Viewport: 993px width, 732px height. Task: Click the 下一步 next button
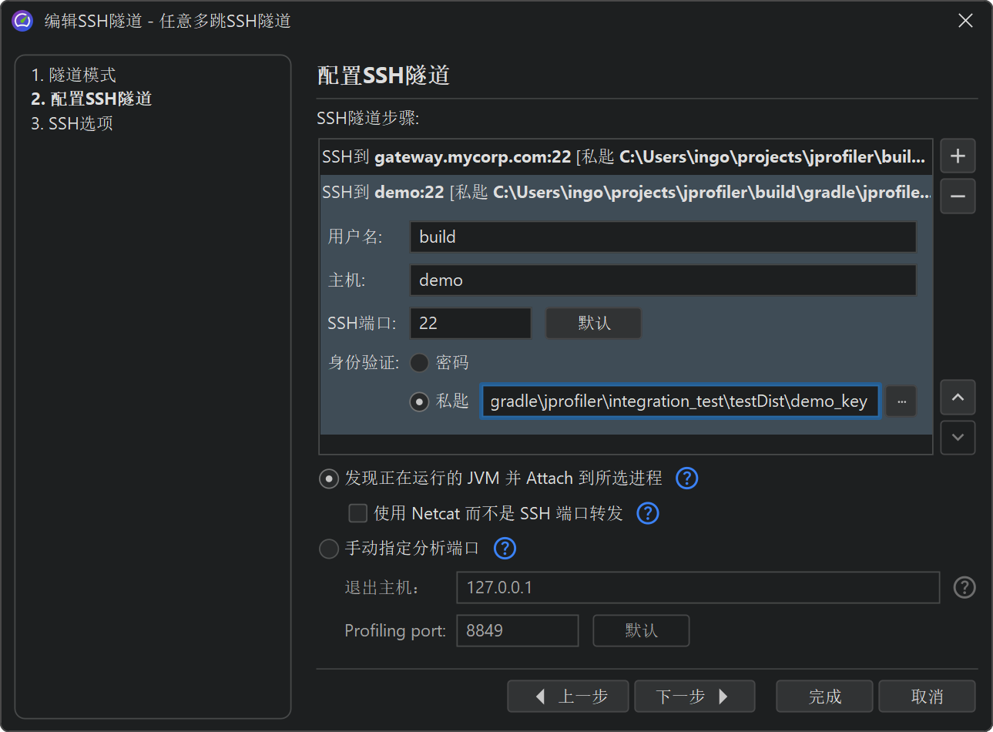(693, 697)
